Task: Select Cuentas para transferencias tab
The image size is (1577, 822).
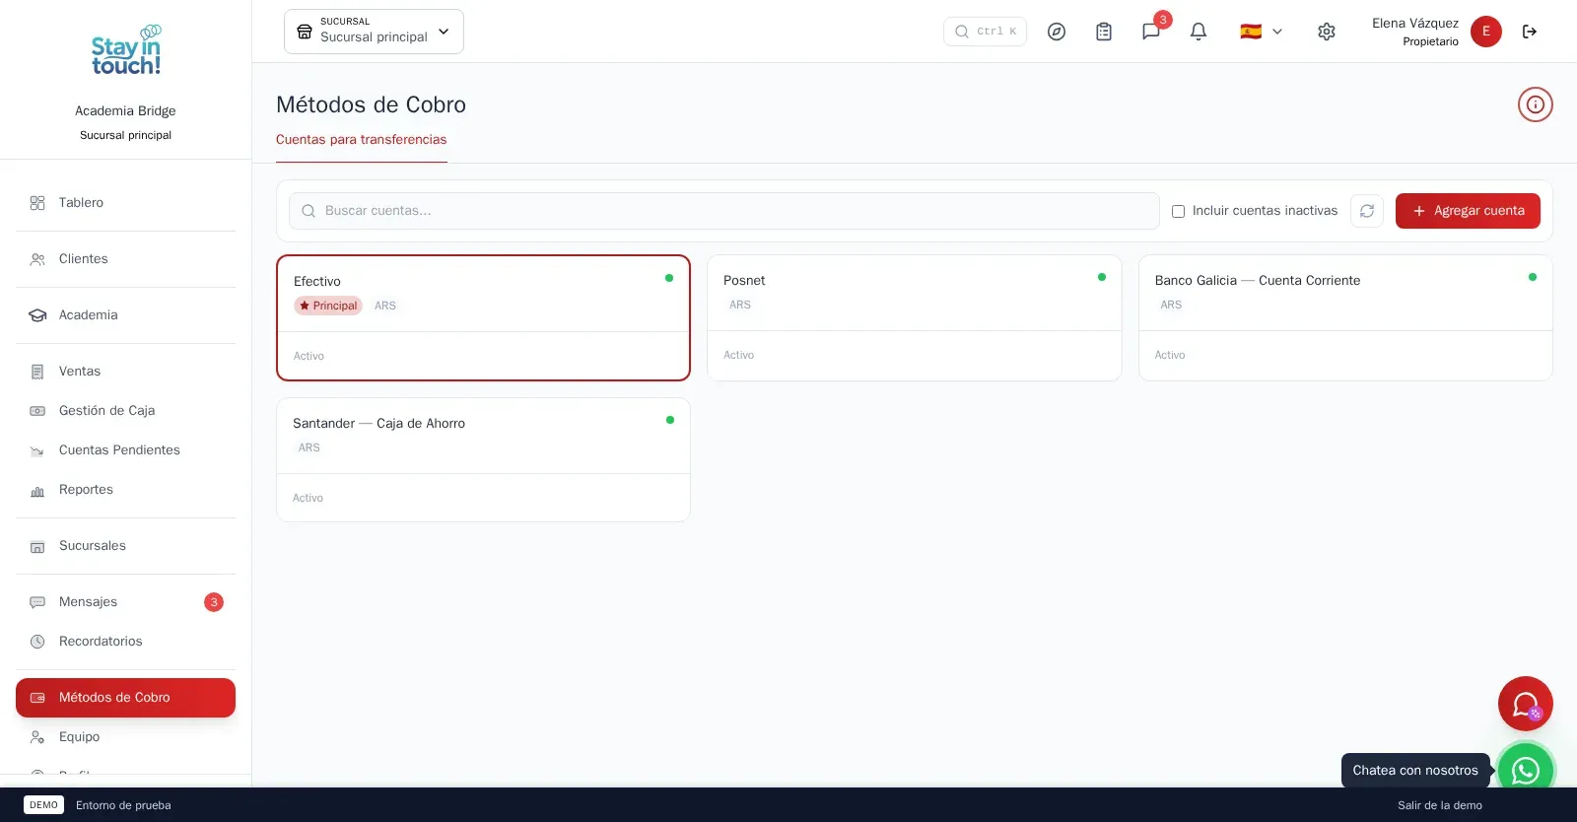Action: [x=361, y=140]
